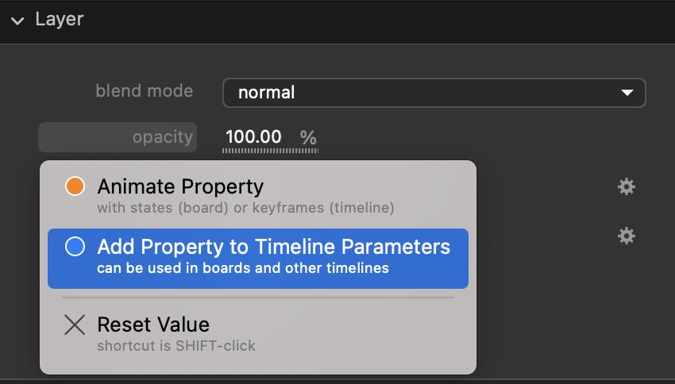
Task: Choose Reset Value from the menu
Action: click(x=153, y=324)
